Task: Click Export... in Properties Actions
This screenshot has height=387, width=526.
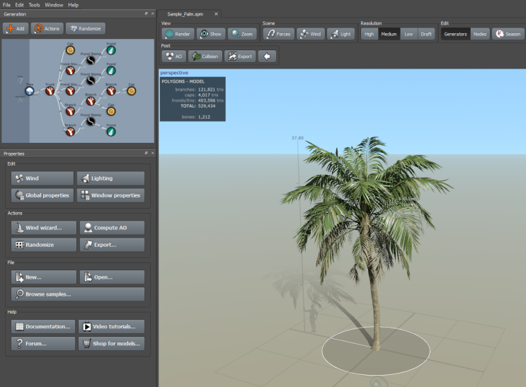Action: coord(112,245)
